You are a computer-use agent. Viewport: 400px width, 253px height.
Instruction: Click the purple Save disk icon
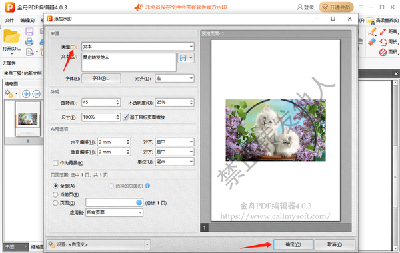pyautogui.click(x=29, y=32)
